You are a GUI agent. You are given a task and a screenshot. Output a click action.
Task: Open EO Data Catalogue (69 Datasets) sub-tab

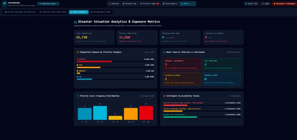[20, 12]
